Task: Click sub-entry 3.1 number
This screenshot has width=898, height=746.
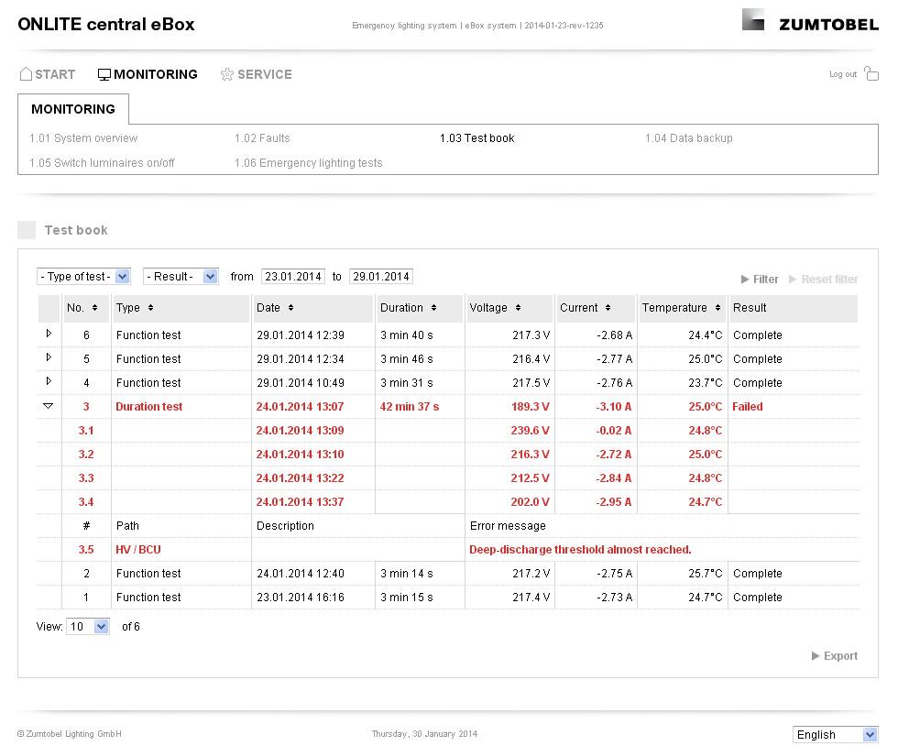Action: tap(86, 431)
